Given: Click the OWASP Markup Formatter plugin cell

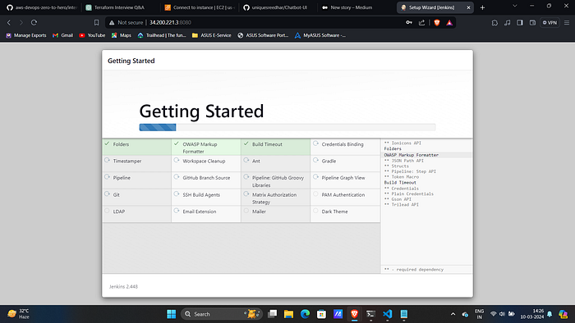Looking at the screenshot, I should point(206,147).
